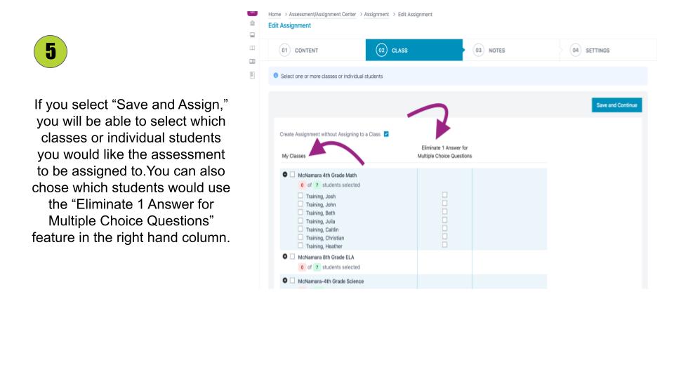The height and width of the screenshot is (379, 674).
Task: Expand the McNamara 8th Grade ELA class
Action: (285, 257)
